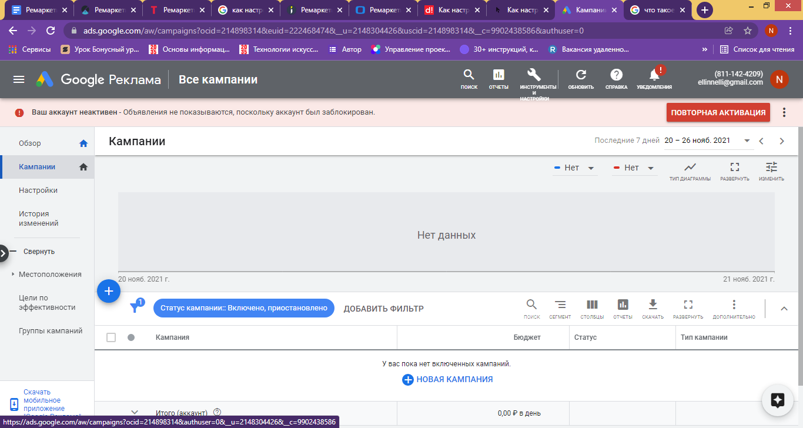Click blue plus create button
Image resolution: width=803 pixels, height=428 pixels.
point(109,291)
